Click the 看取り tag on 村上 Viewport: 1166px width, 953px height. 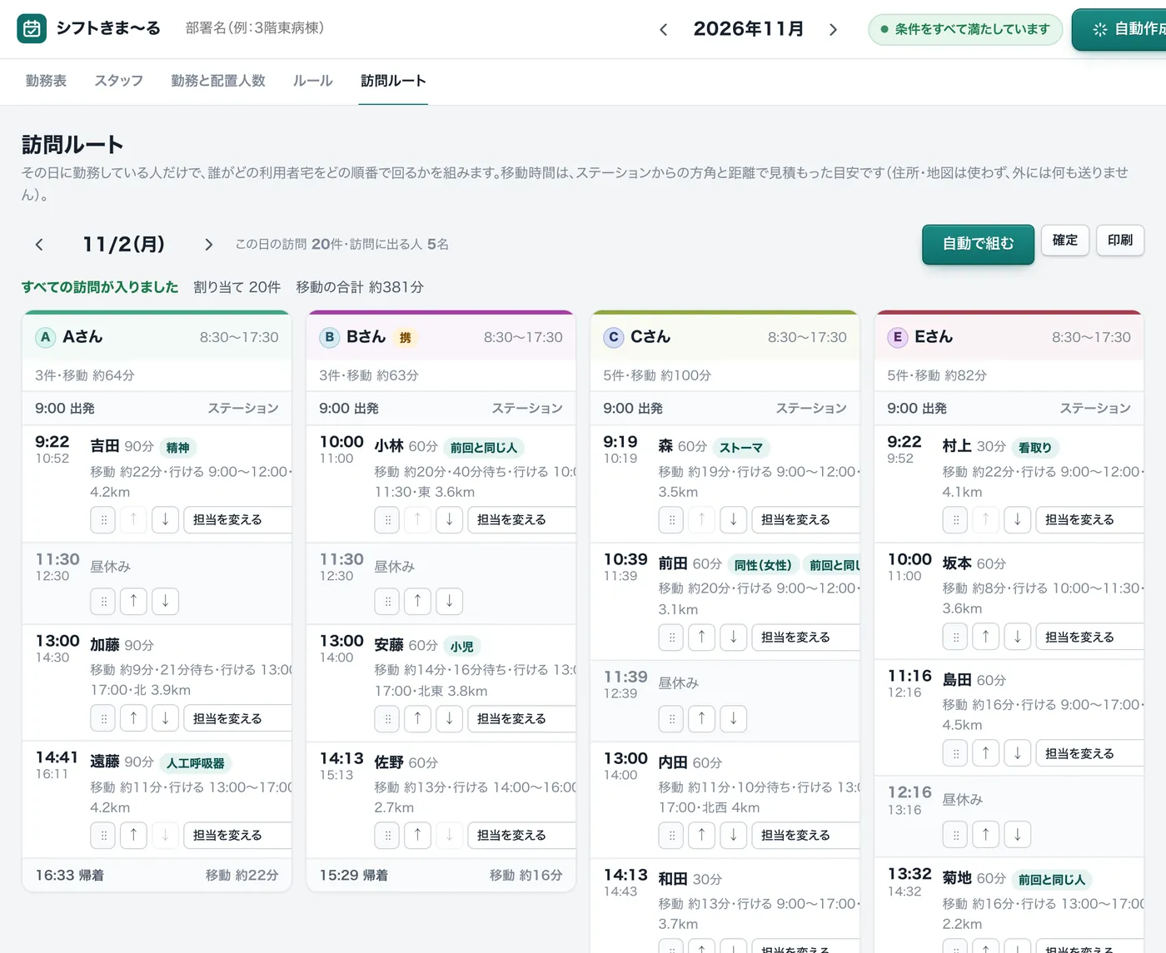click(1035, 448)
